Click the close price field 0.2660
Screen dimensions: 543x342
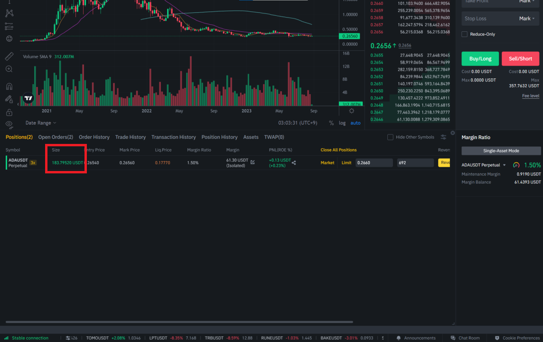click(x=374, y=163)
